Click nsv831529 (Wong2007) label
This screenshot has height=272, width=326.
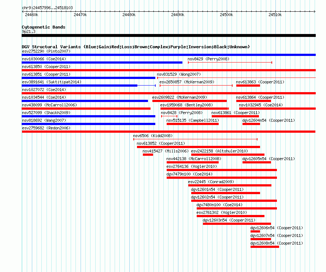[x=179, y=74]
